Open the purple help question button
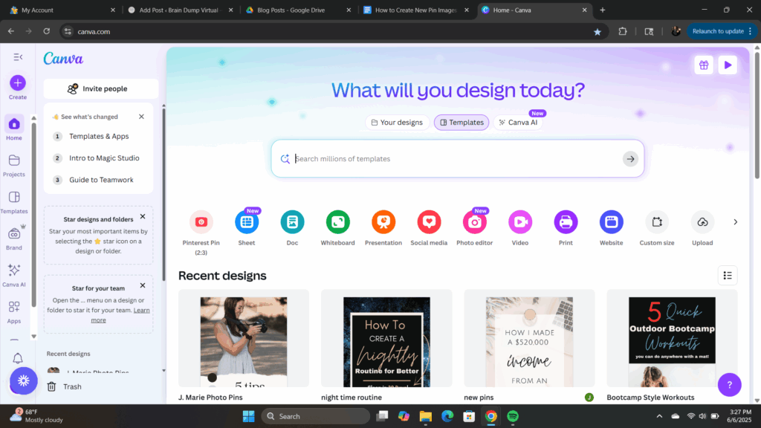The image size is (761, 428). [730, 385]
